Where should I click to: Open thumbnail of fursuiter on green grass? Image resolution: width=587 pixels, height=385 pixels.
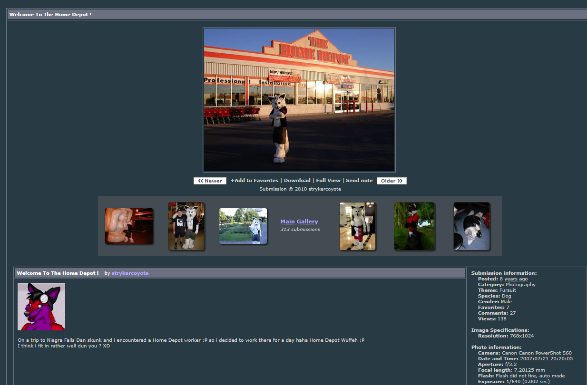pyautogui.click(x=414, y=226)
